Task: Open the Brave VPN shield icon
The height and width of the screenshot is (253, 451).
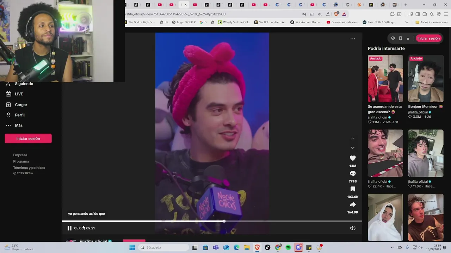Action: tap(439, 14)
